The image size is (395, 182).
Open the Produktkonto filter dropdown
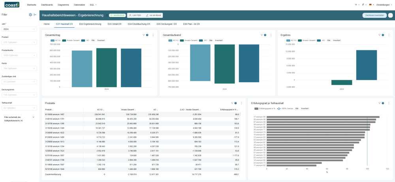19,55
